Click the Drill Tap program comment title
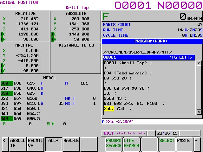 tap(77, 8)
